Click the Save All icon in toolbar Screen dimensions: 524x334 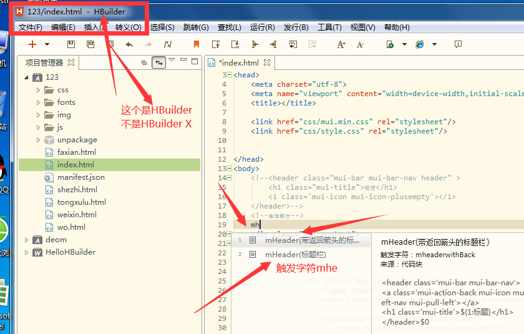[x=90, y=44]
